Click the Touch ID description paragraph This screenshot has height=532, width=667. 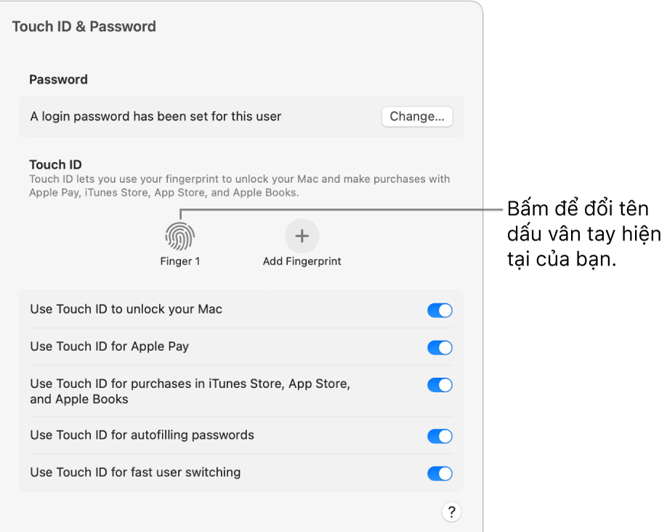tap(240, 186)
